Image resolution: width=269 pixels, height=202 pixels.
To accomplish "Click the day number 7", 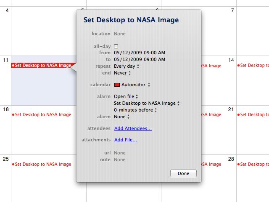I will pyautogui.click(x=232, y=11).
